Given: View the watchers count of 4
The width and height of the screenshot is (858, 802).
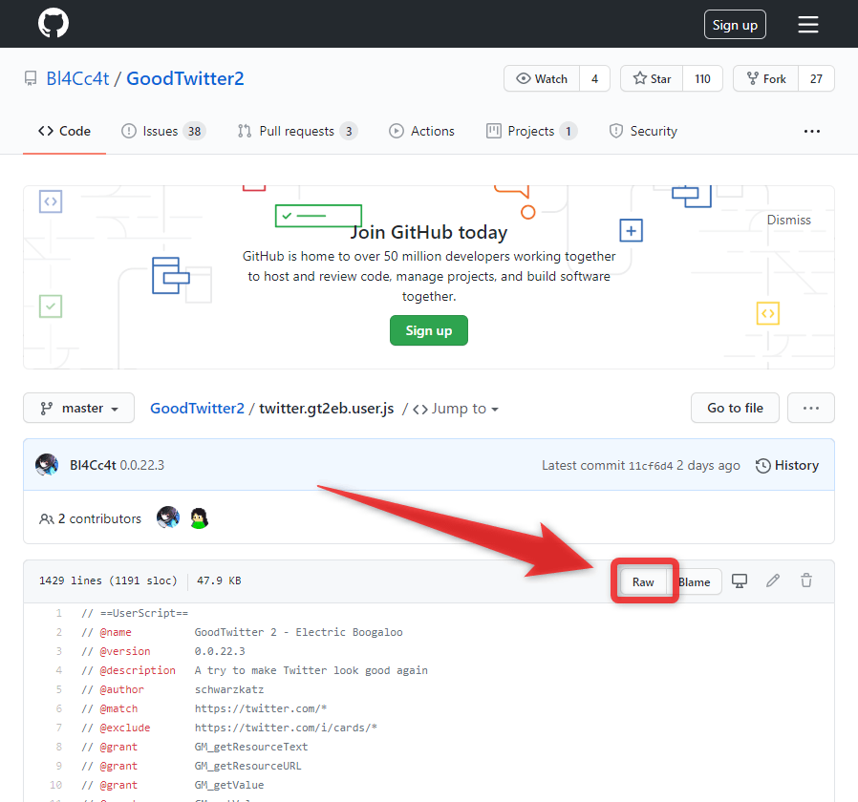Looking at the screenshot, I should point(595,78).
